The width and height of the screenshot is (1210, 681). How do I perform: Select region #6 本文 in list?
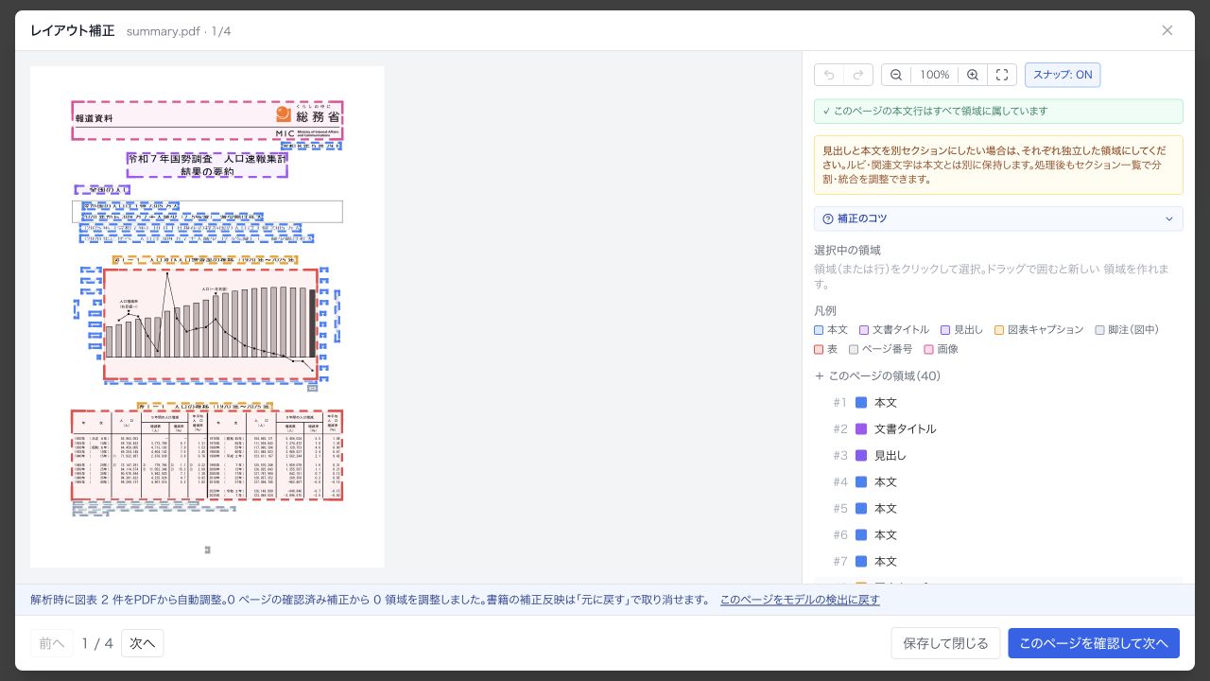click(x=998, y=534)
